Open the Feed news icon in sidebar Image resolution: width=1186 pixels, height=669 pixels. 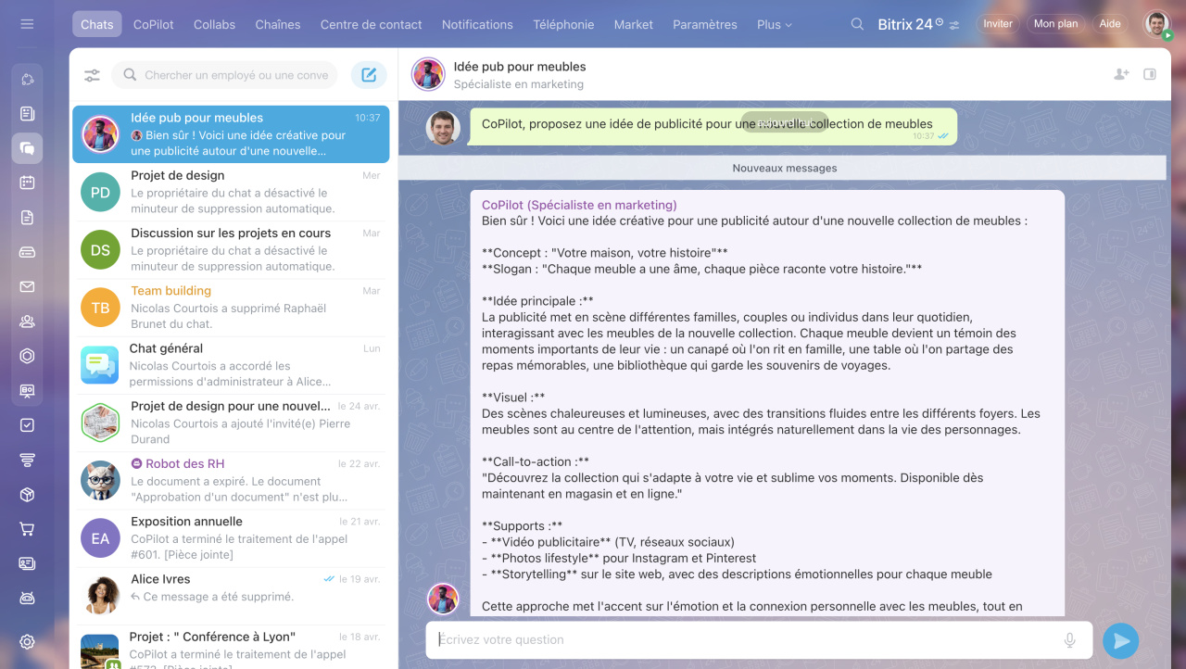27,114
